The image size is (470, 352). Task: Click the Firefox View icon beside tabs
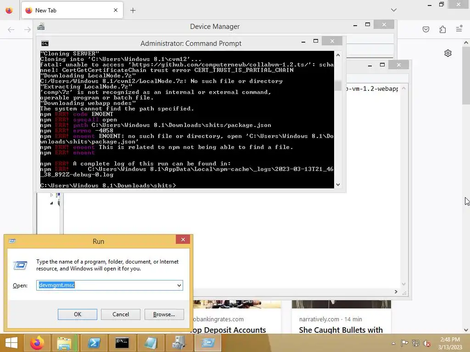click(x=9, y=11)
